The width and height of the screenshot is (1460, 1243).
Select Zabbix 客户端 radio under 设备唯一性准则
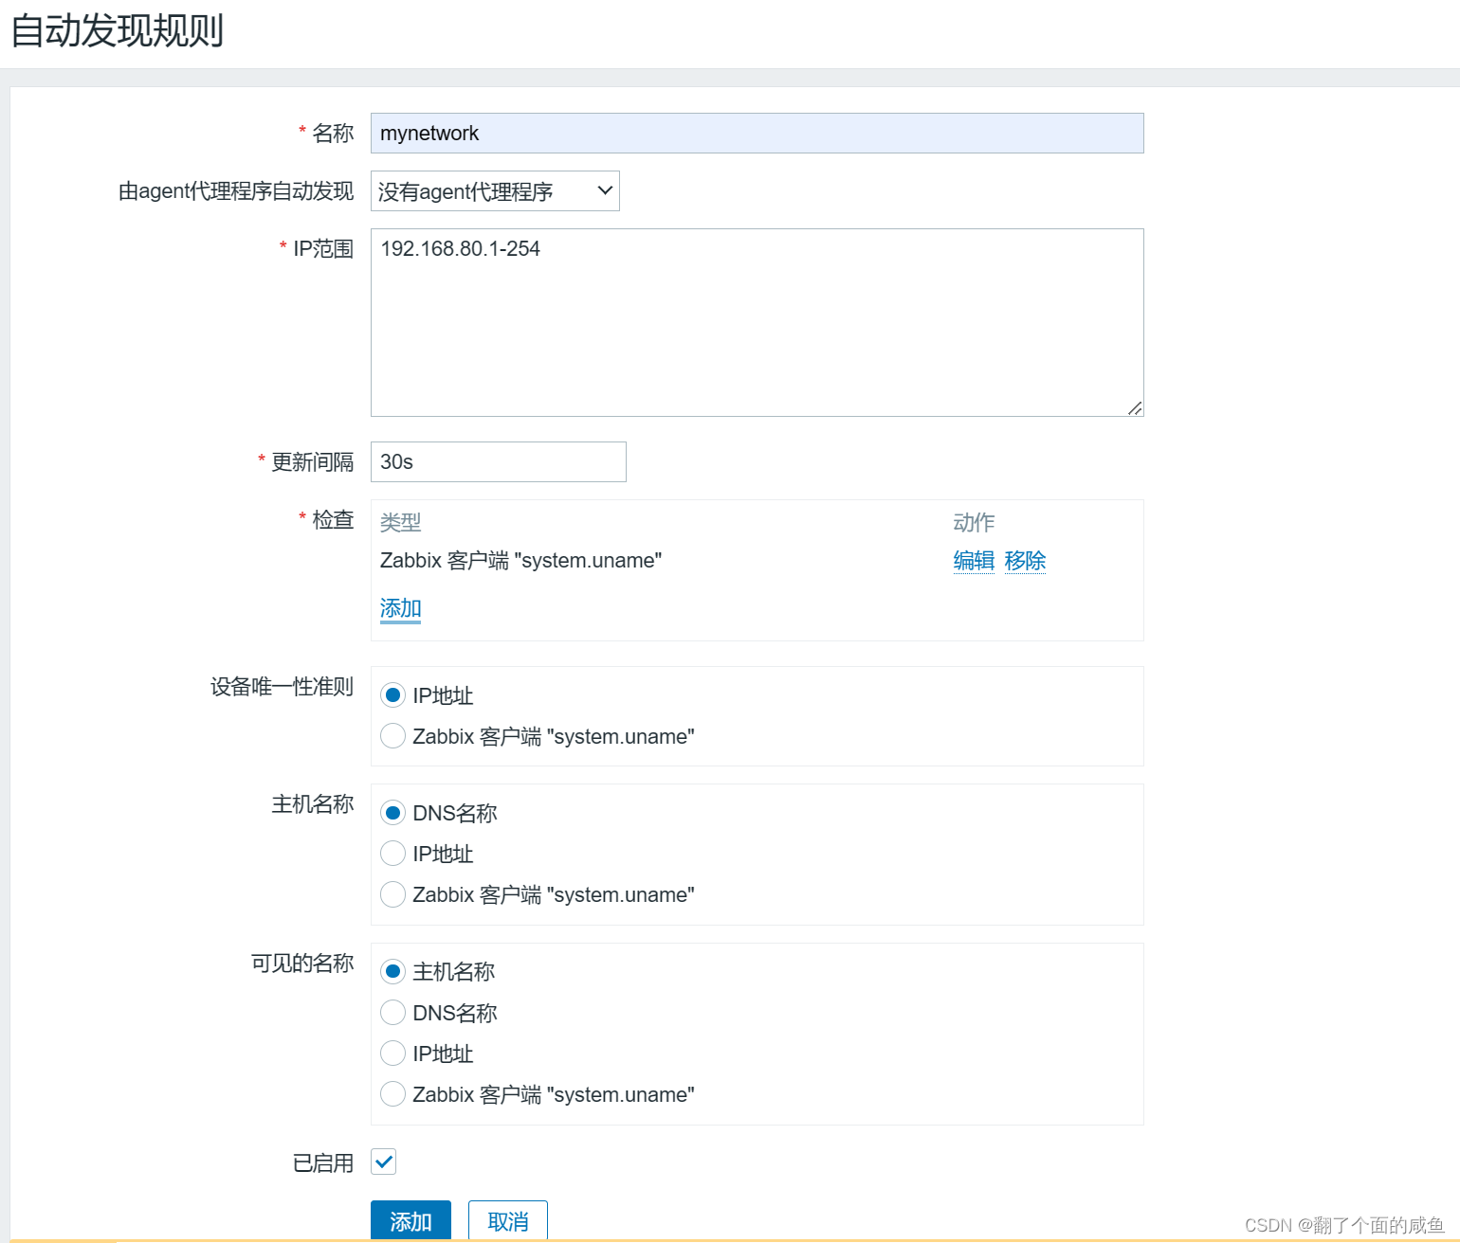coord(392,736)
